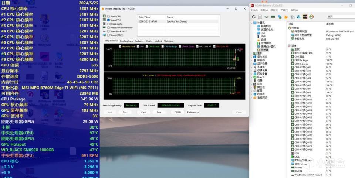This screenshot has width=355, height=178.
Task: Toggle the Motherboard graph legend checkbox
Action: tap(120, 47)
